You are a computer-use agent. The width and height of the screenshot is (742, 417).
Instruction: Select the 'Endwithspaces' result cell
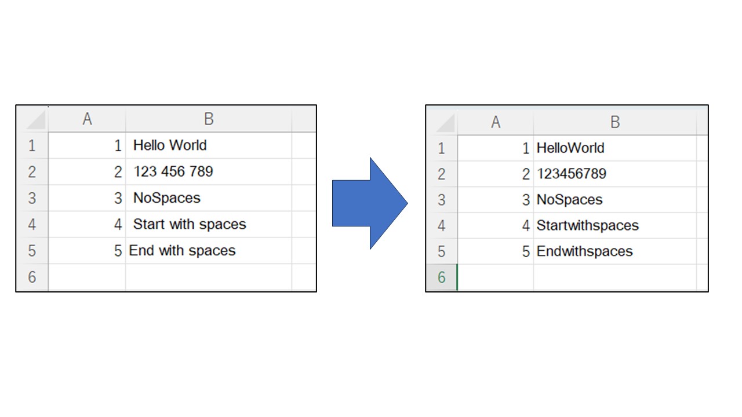[x=614, y=251]
